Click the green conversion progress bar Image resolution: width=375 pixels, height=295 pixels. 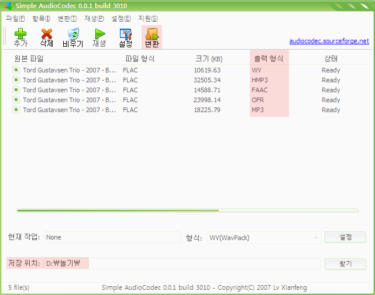[187, 210]
